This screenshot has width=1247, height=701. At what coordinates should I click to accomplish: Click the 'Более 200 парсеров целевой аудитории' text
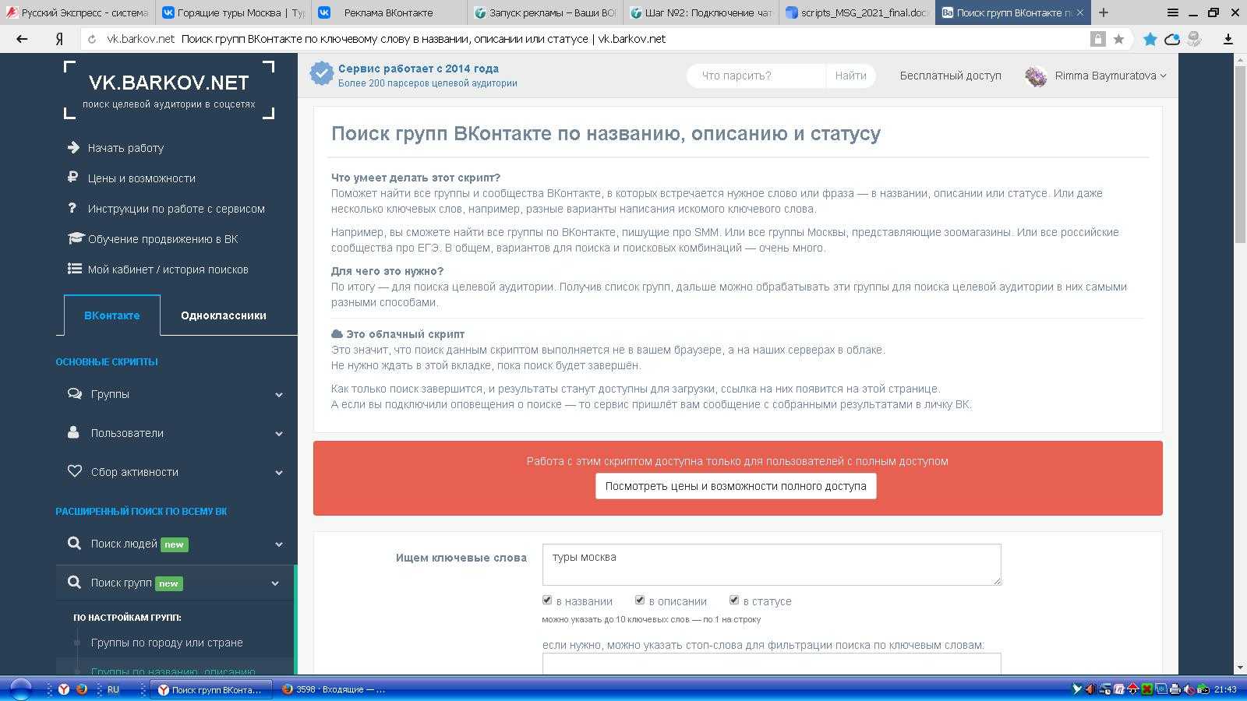tap(427, 83)
